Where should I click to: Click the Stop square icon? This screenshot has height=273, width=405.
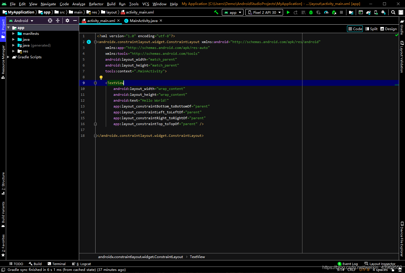(x=341, y=12)
